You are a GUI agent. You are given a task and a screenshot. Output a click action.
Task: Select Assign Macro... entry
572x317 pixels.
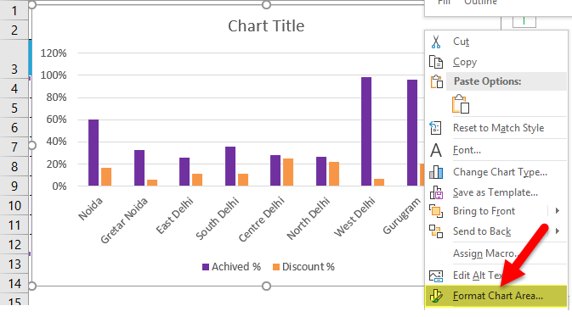point(485,253)
